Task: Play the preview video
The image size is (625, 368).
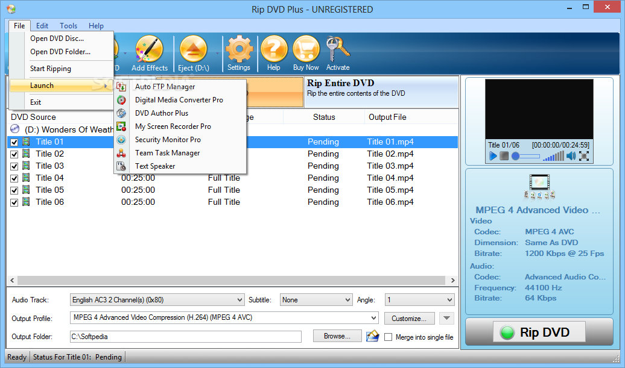Action: (493, 156)
